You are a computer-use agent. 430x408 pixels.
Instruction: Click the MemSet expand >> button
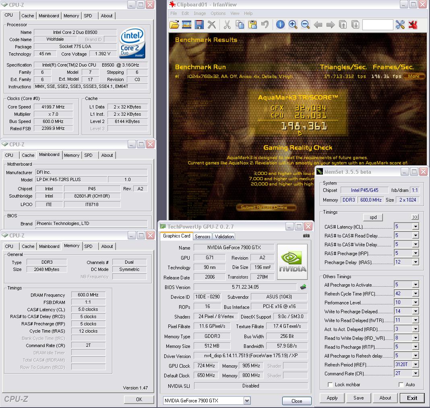click(415, 217)
